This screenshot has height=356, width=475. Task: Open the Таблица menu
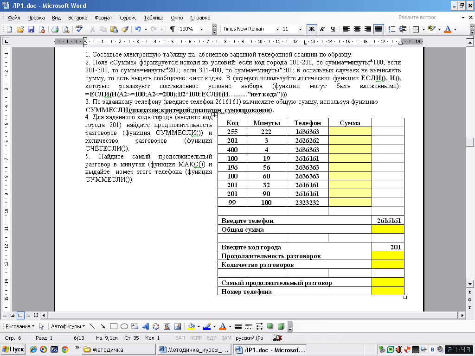pos(154,18)
